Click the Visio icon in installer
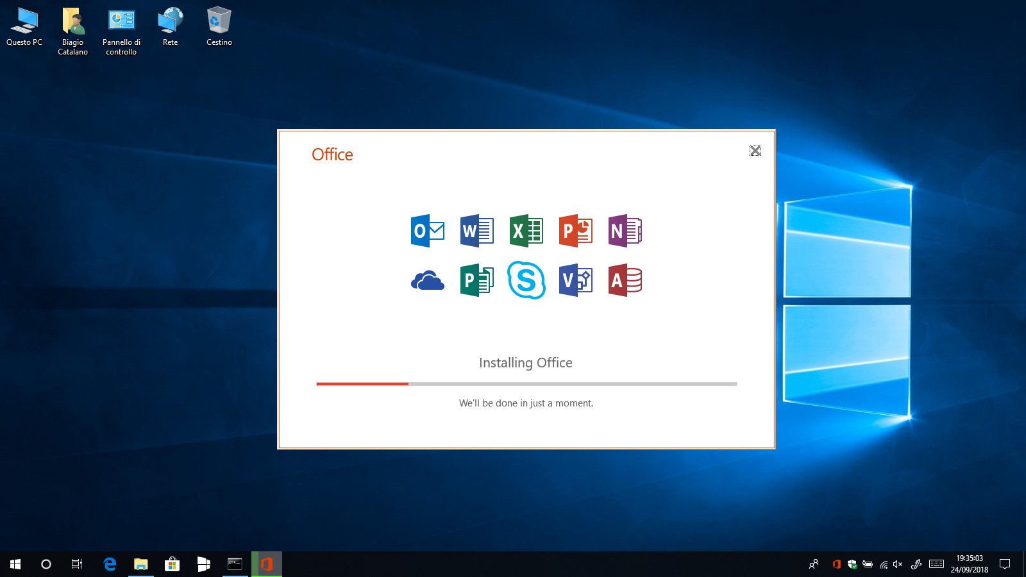The image size is (1026, 577). point(575,281)
